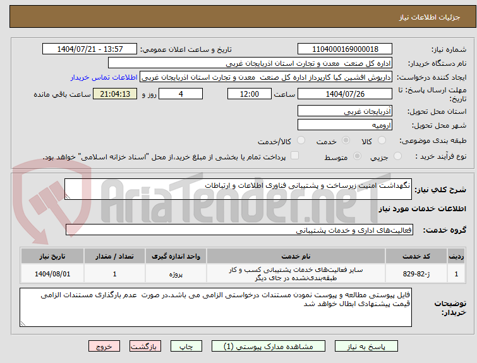Click the deadline date field 1404/07/26
The width and height of the screenshot is (477, 363).
(x=345, y=94)
